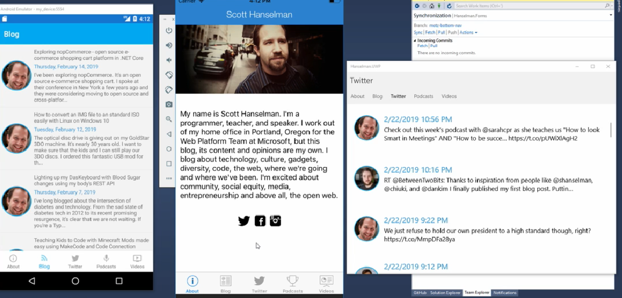Click Fetch under Incoming Commits

click(x=422, y=46)
